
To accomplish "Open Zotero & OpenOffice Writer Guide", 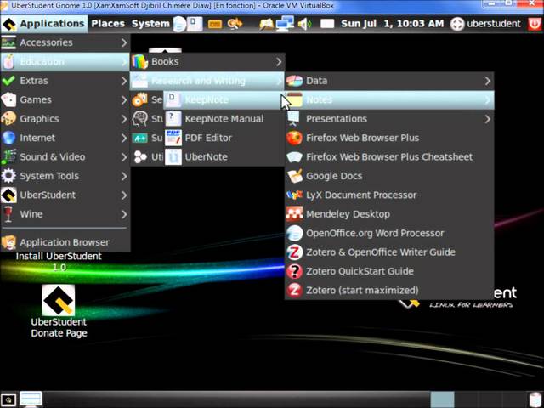I will coord(389,252).
